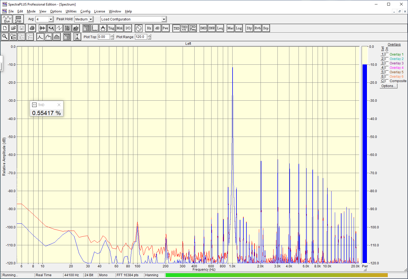The image size is (408, 279).
Task: Click the I/O toolbar button
Action: coord(128,28)
